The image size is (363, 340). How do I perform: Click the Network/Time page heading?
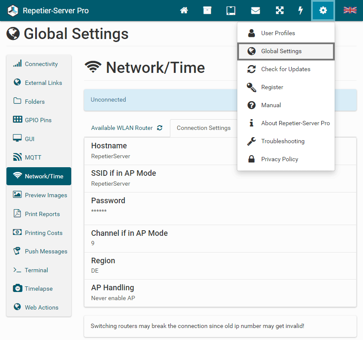pyautogui.click(x=145, y=67)
